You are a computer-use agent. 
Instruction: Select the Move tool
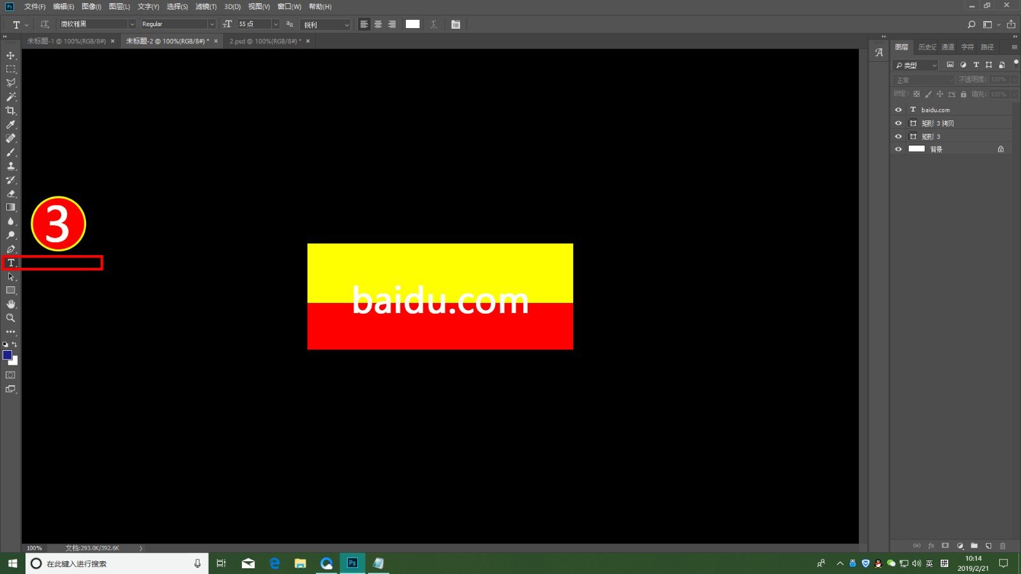click(x=11, y=55)
